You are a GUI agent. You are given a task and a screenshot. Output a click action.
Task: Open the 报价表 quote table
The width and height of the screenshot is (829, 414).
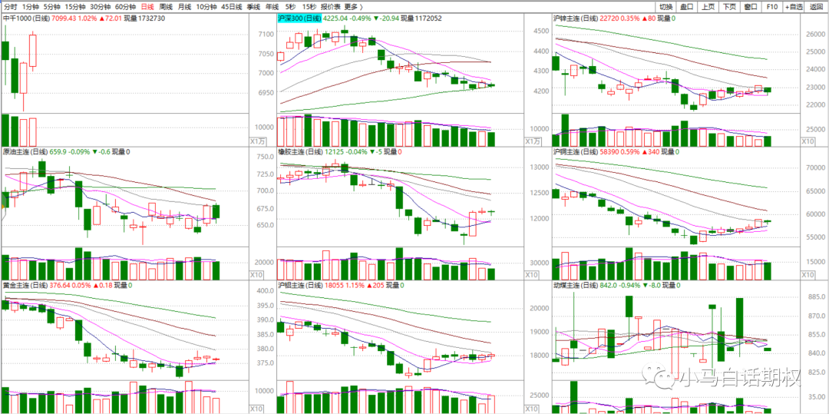329,6
